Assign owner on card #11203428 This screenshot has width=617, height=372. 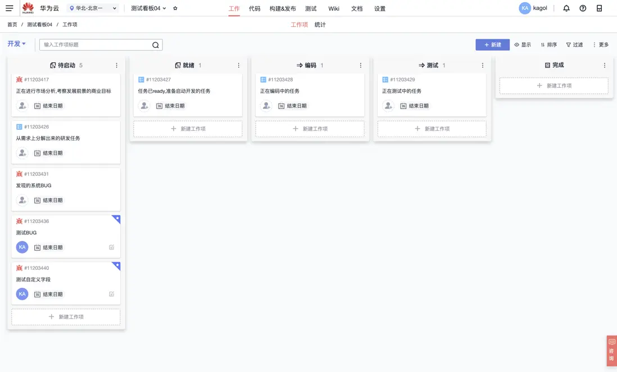pyautogui.click(x=266, y=106)
